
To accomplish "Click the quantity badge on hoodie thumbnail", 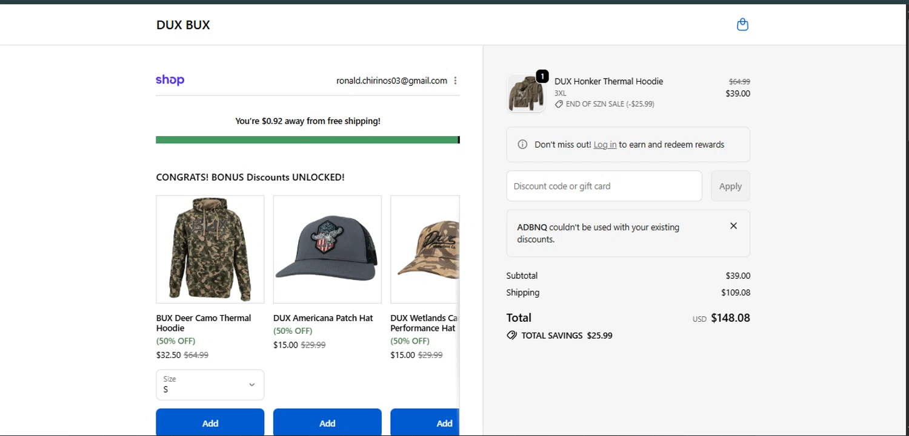I will (x=542, y=76).
